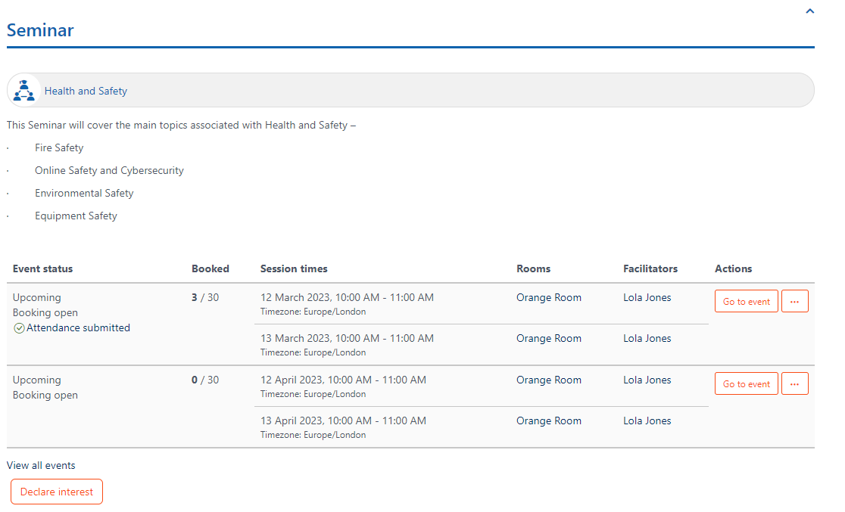The height and width of the screenshot is (512, 845).
Task: Click "Orange Room" for the 13 April session
Action: click(x=548, y=420)
